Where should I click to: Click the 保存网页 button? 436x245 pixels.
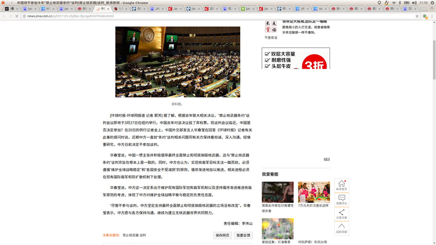coord(222,235)
